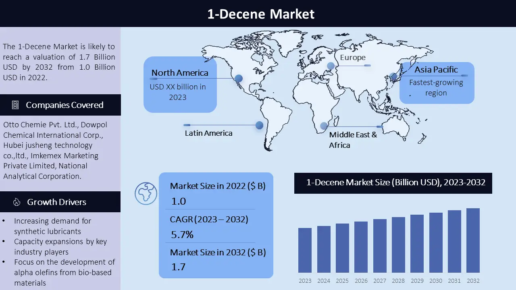Click the North America map marker dot
The width and height of the screenshot is (516, 290).
coord(239,79)
